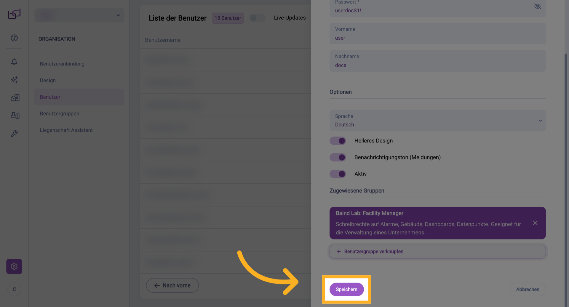Toggle password visibility eye icon

[x=537, y=6]
